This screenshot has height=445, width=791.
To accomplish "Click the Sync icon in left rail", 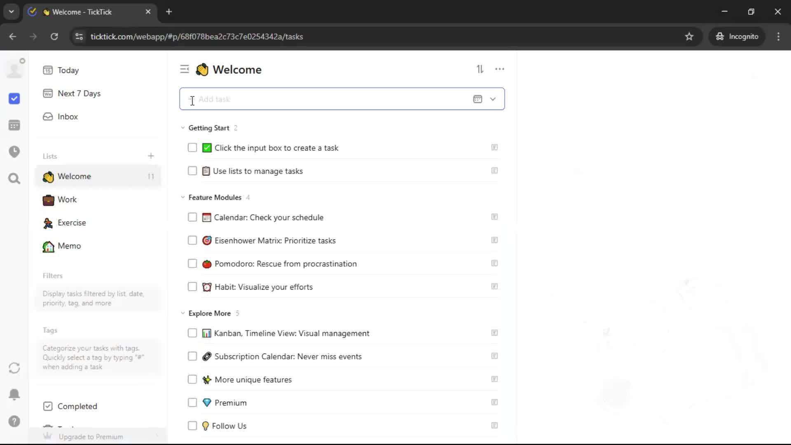I will (14, 368).
